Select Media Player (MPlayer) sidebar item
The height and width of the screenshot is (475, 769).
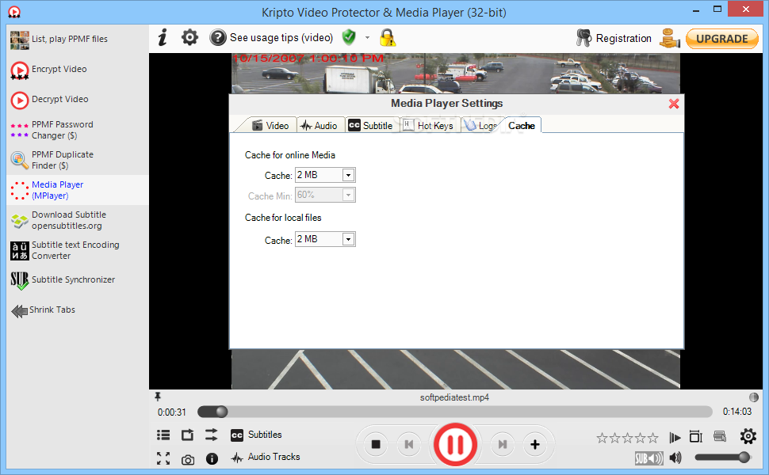(78, 190)
